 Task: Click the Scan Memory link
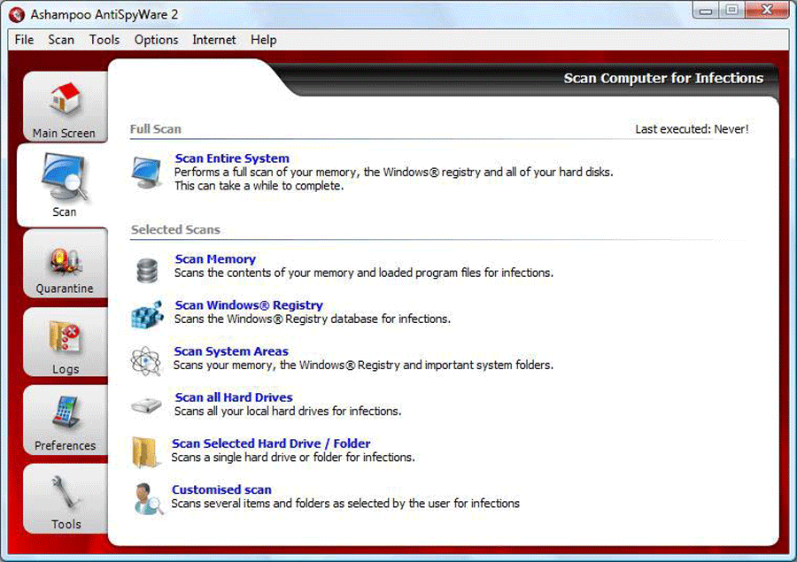click(215, 259)
